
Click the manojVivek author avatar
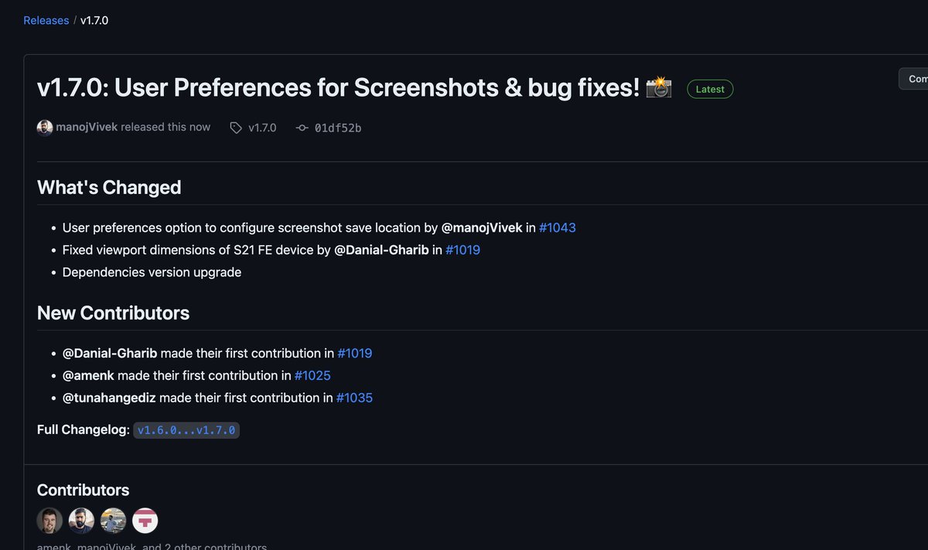pos(45,127)
